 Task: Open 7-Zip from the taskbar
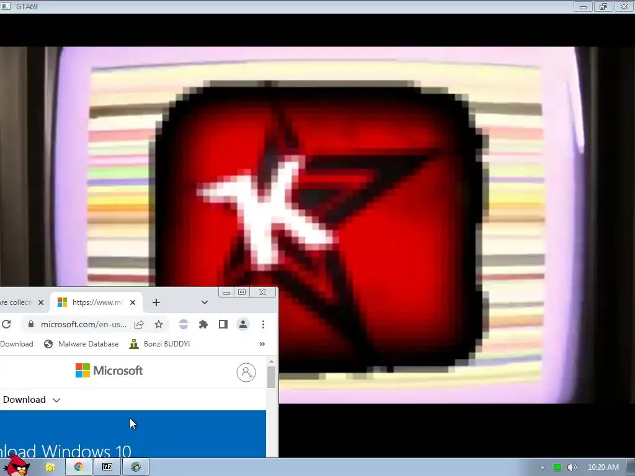[107, 467]
